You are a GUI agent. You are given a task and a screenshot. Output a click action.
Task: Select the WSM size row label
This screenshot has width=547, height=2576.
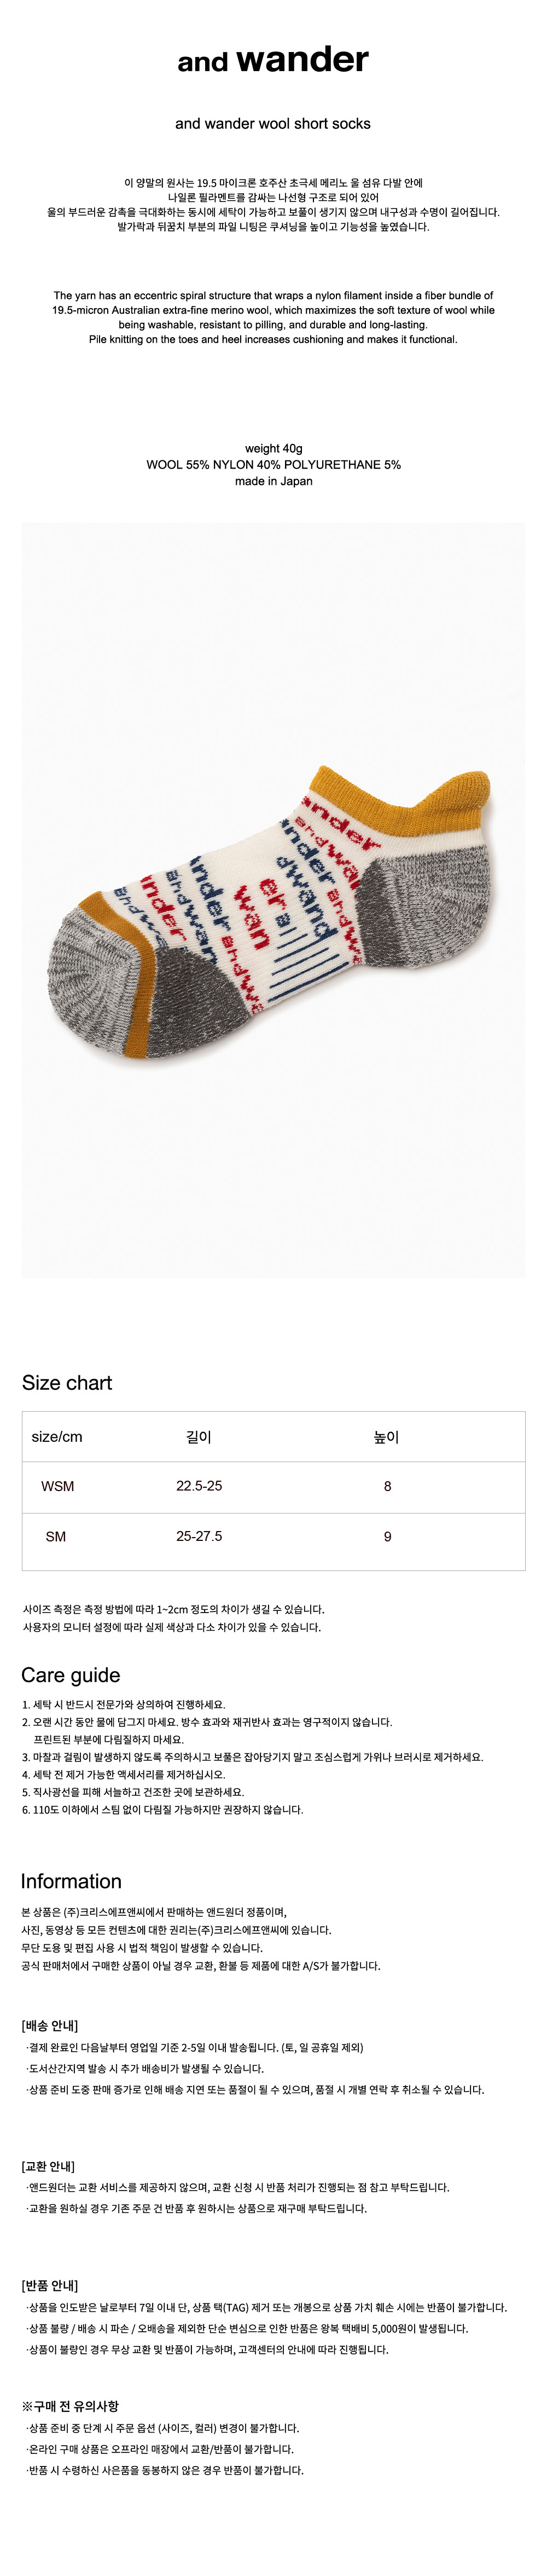[57, 1486]
